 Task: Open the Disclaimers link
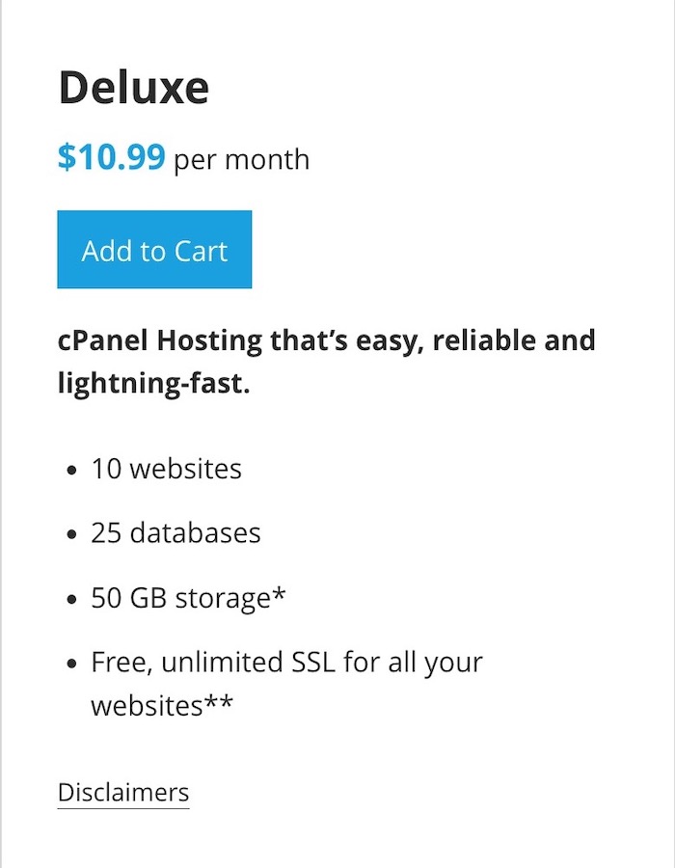pyautogui.click(x=123, y=793)
